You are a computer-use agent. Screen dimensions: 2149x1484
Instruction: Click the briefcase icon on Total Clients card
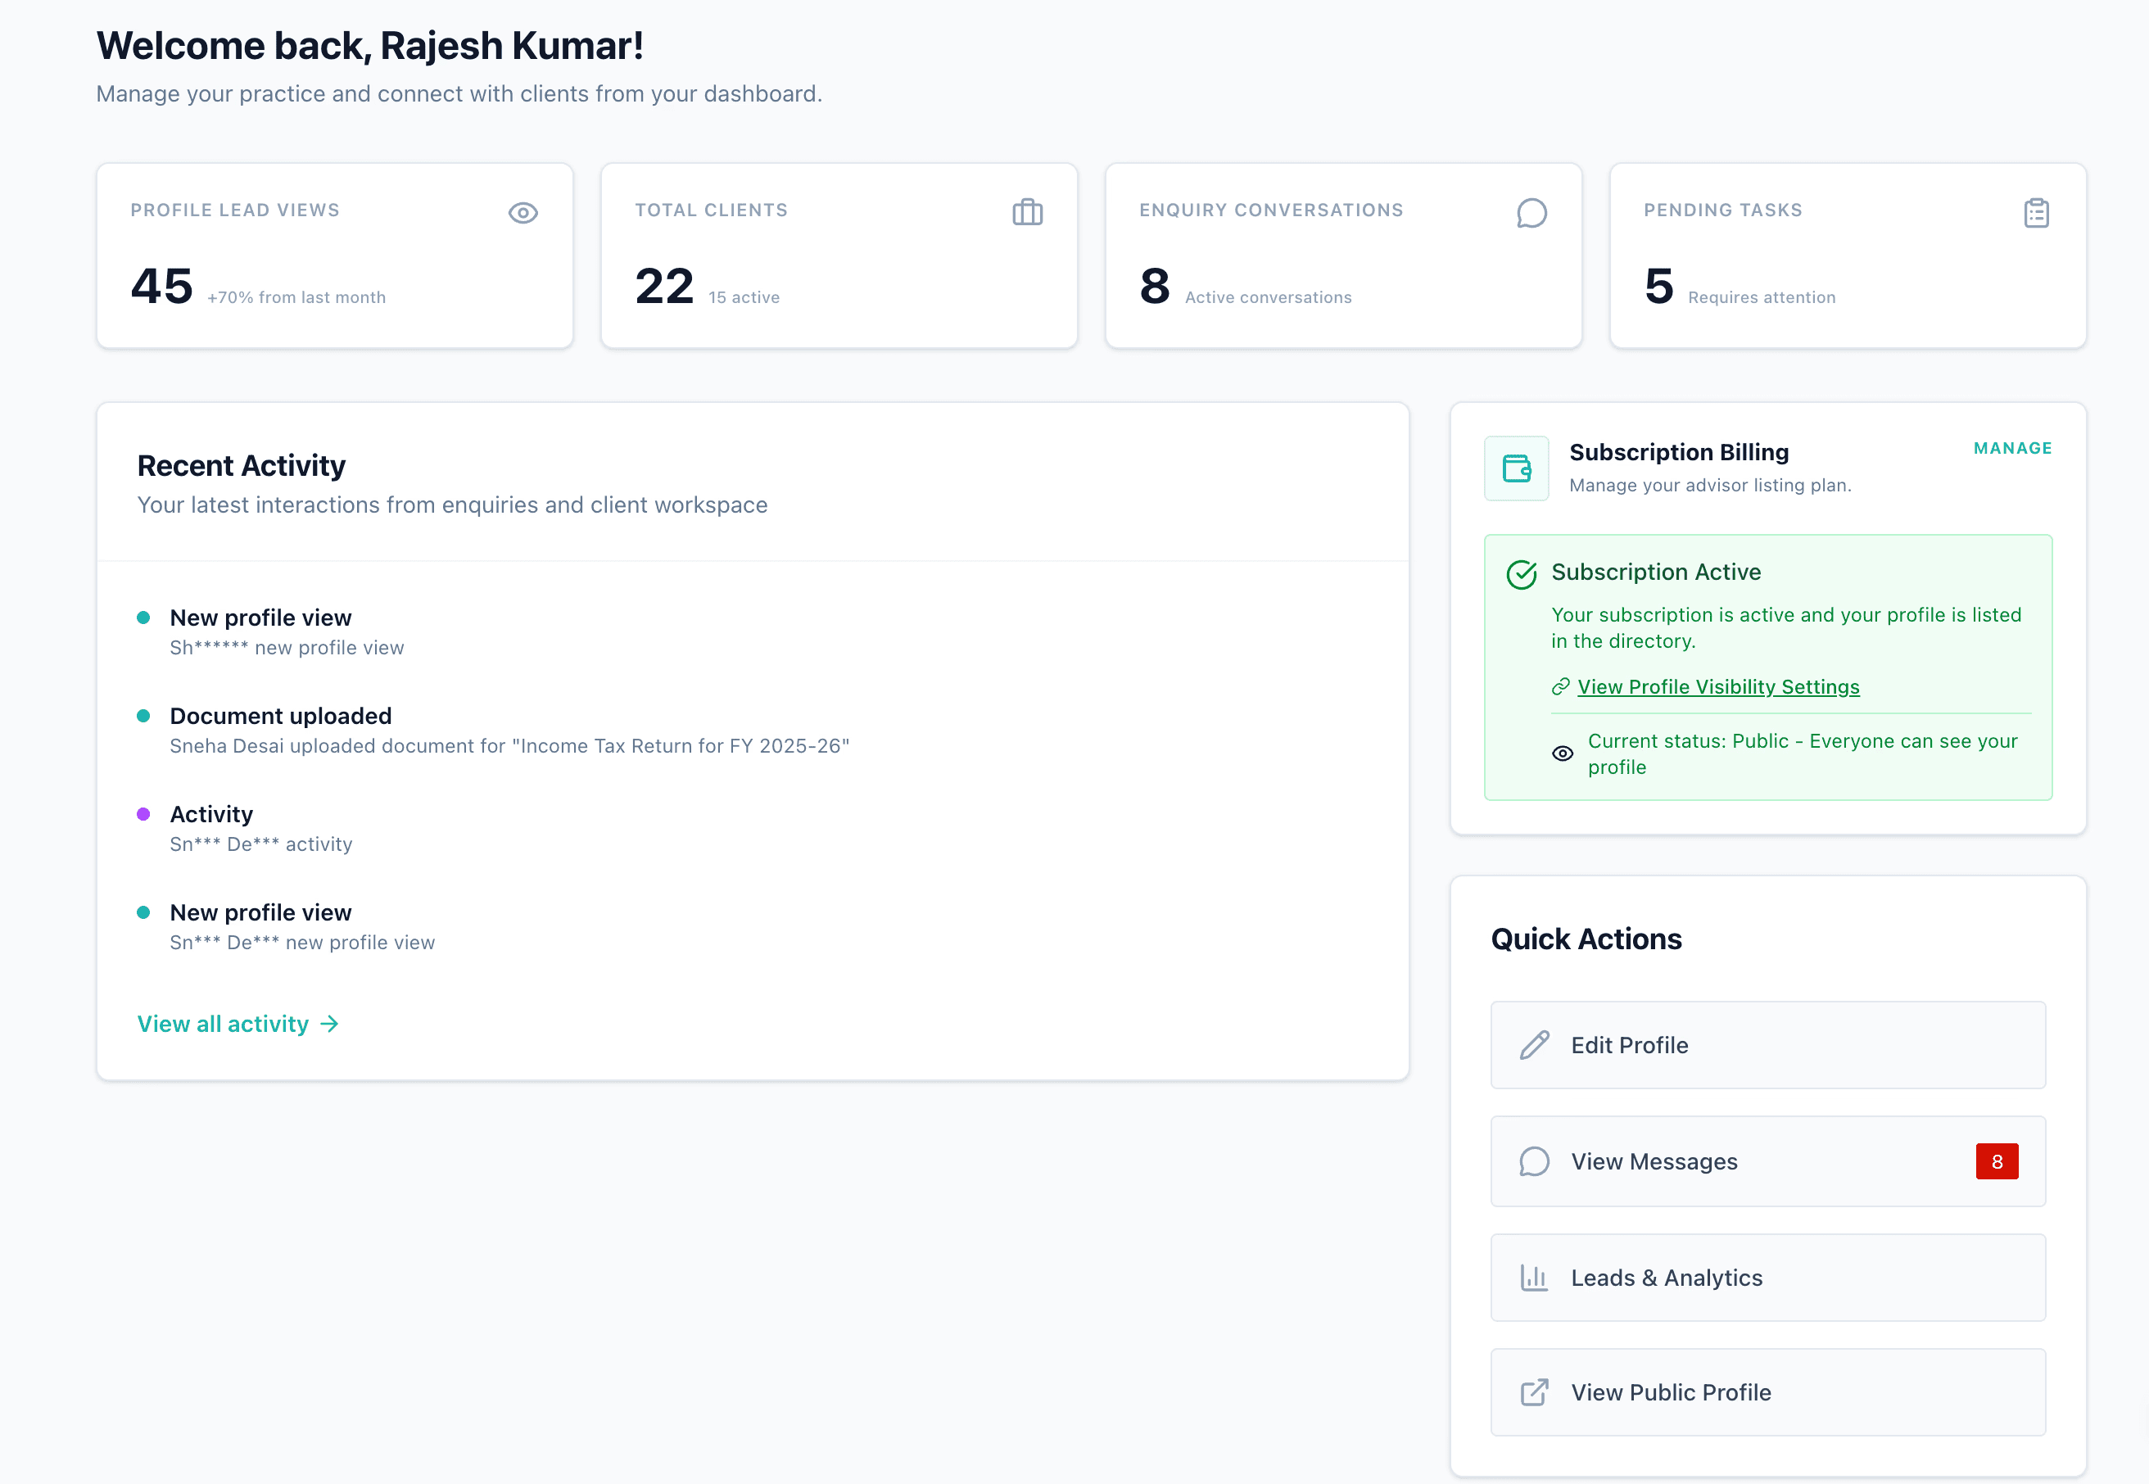pyautogui.click(x=1028, y=212)
